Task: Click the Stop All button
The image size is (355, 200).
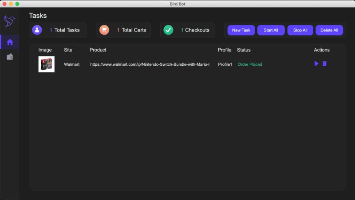Action: (x=300, y=30)
